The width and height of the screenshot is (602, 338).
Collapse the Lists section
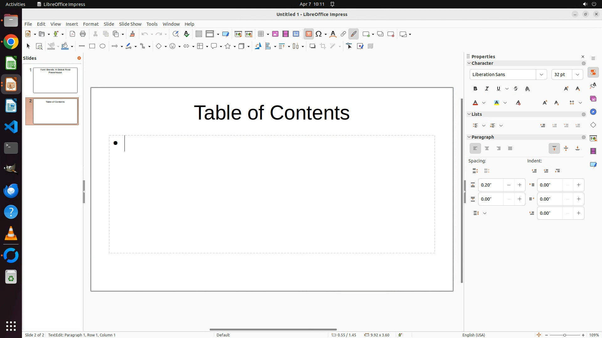click(469, 114)
